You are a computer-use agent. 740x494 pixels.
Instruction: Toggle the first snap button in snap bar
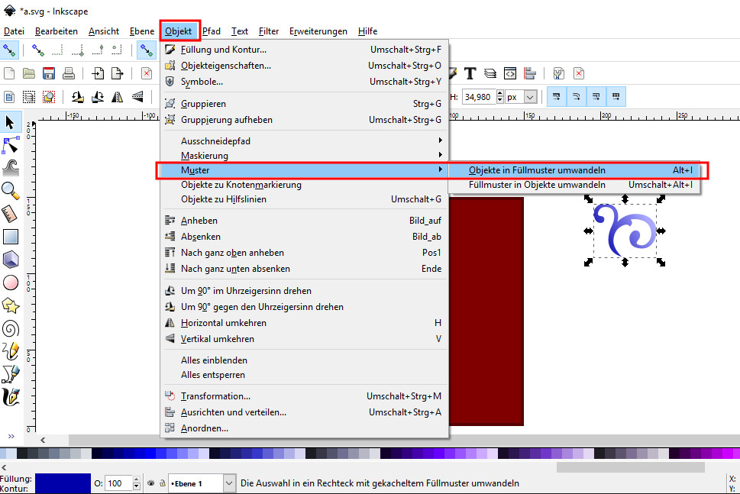(x=9, y=50)
